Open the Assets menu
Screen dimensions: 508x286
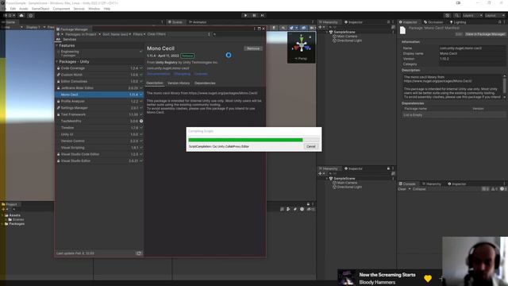coord(23,9)
